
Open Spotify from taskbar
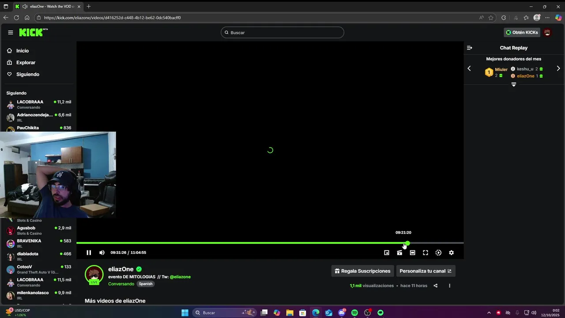pyautogui.click(x=354, y=313)
